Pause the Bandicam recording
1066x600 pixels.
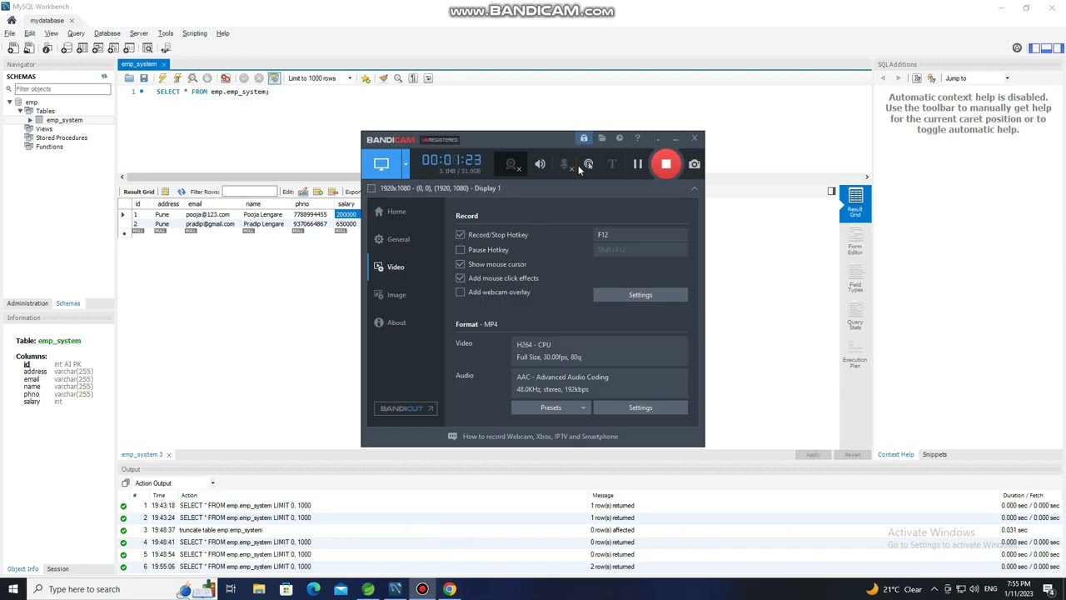(638, 164)
